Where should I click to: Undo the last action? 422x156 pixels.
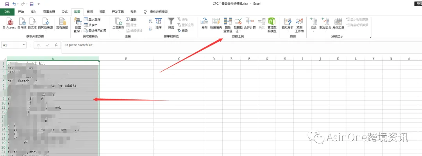click(14, 4)
